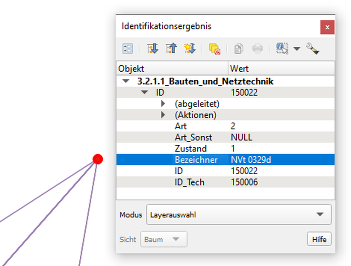Expand the (Aktionen) section
351x266 pixels.
pos(163,115)
